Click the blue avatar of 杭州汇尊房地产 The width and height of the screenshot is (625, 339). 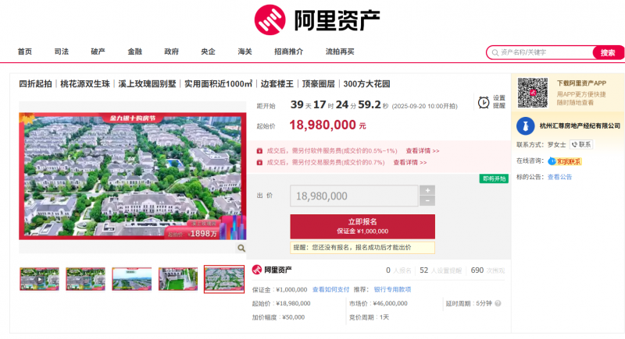(525, 126)
